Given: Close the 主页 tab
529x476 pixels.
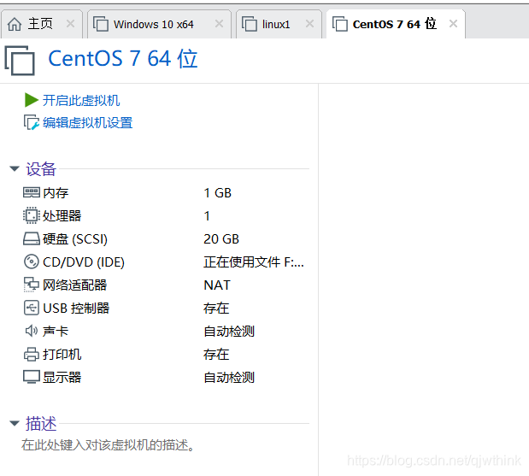Looking at the screenshot, I should (x=71, y=24).
